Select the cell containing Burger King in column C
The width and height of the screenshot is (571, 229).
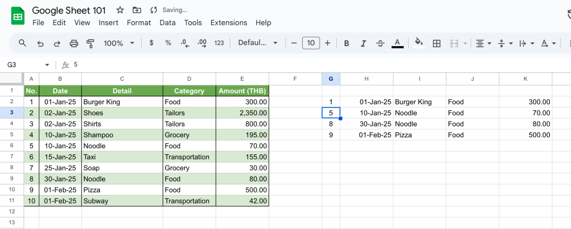coord(122,102)
